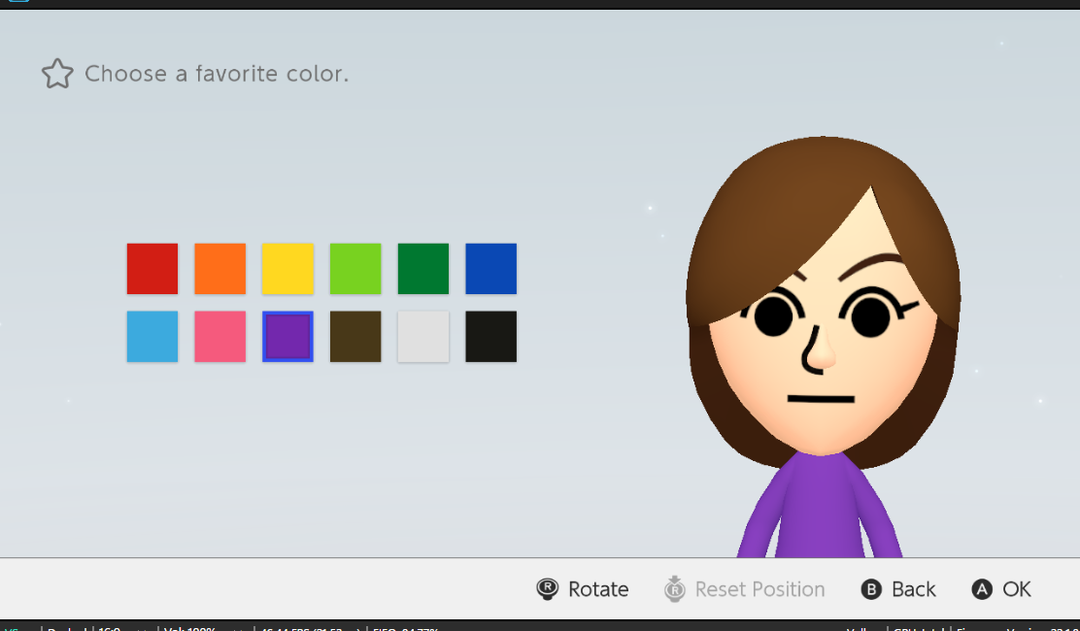Choose the yellow color swatch
This screenshot has height=631, width=1080.
tap(287, 268)
